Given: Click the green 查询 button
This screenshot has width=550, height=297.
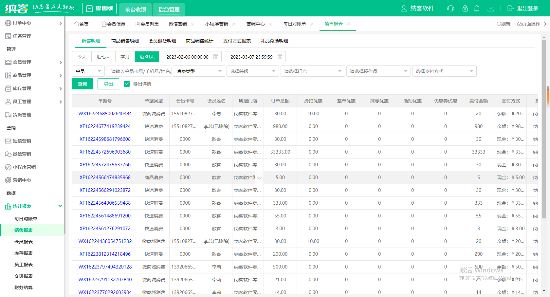Looking at the screenshot, I should 82,84.
